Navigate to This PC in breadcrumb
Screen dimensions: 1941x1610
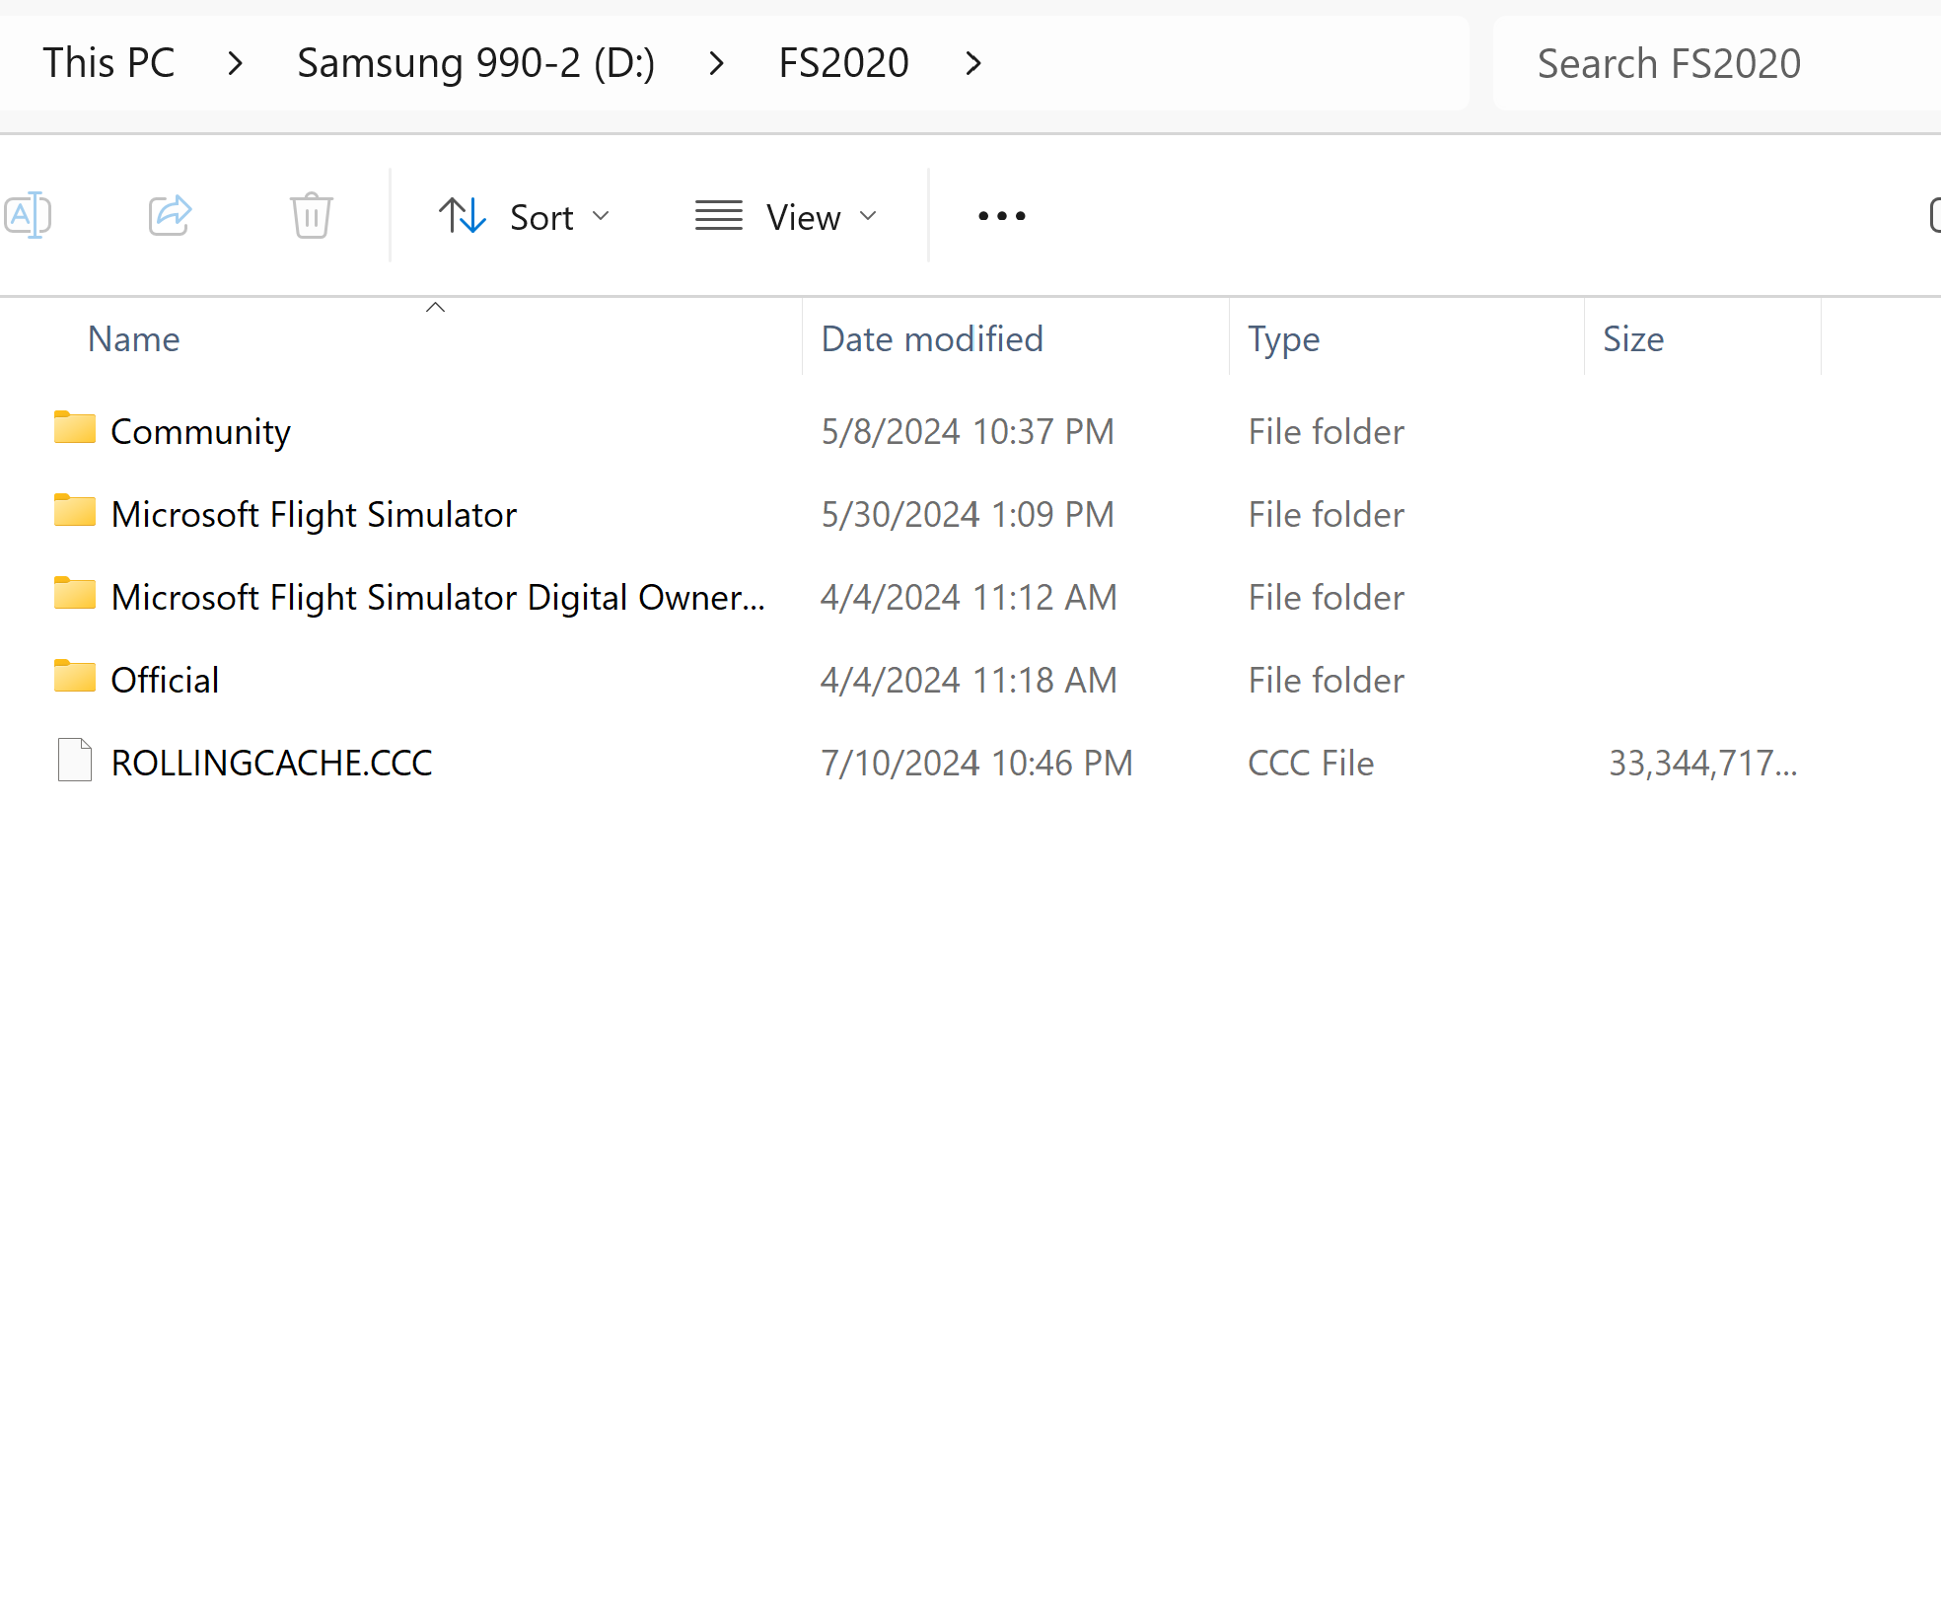[x=108, y=64]
